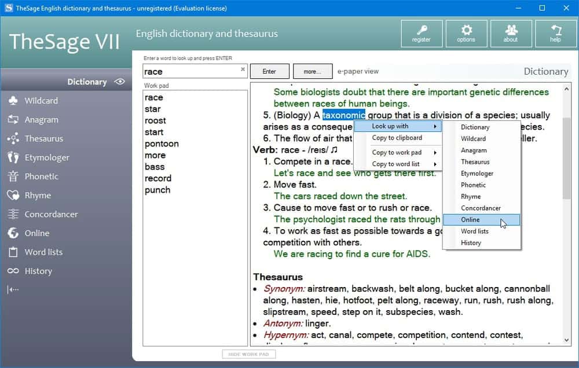
Task: Click the Wildcard club icon in sidebar
Action: pos(13,101)
